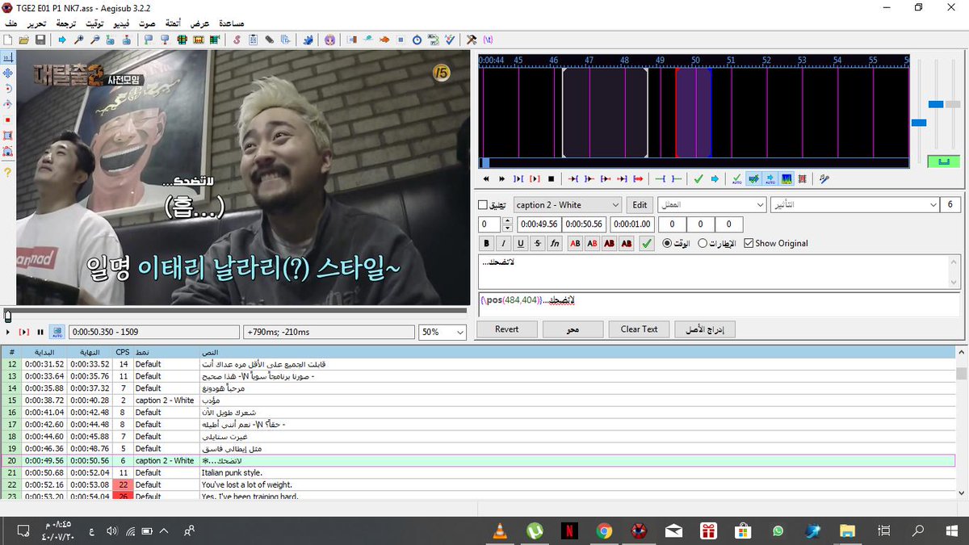Play current line in the video (red brackets)

23,332
